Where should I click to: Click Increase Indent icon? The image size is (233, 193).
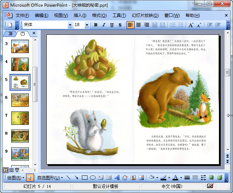point(218,25)
